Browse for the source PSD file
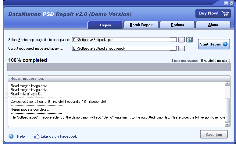 pos(181,40)
